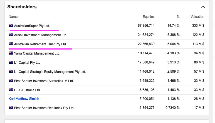215x123 pixels.
Task: Select the Yarra Capital Management Ltd. name
Action: [x=37, y=53]
